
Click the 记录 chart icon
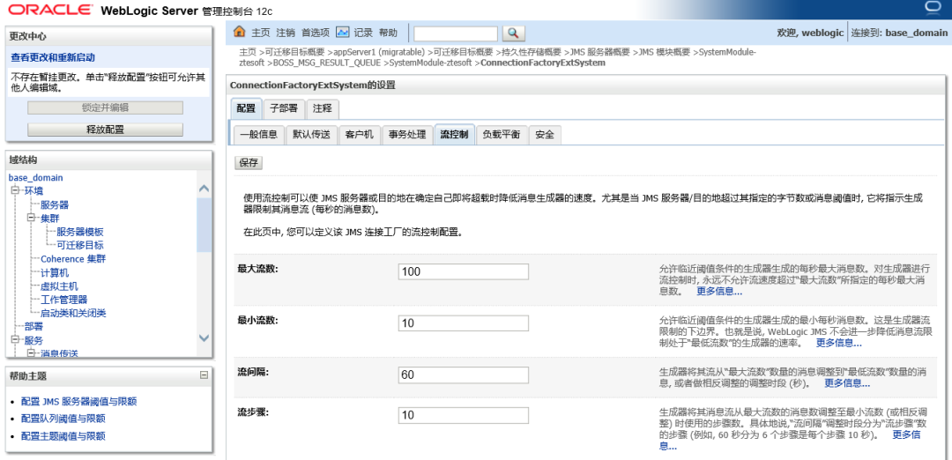pyautogui.click(x=343, y=32)
